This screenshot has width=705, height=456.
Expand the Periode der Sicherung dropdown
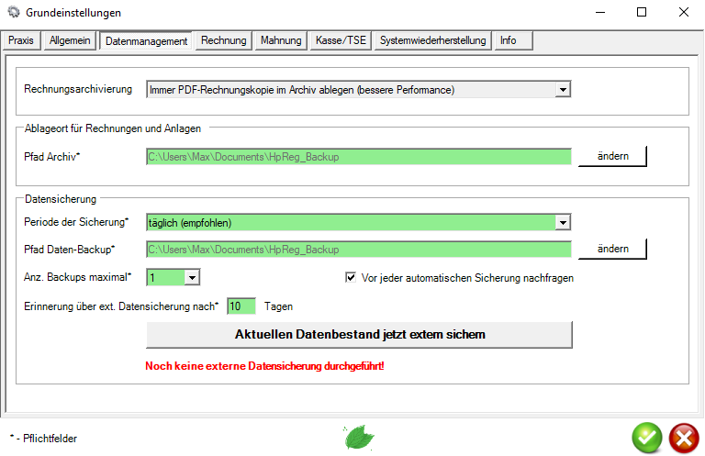coord(563,222)
